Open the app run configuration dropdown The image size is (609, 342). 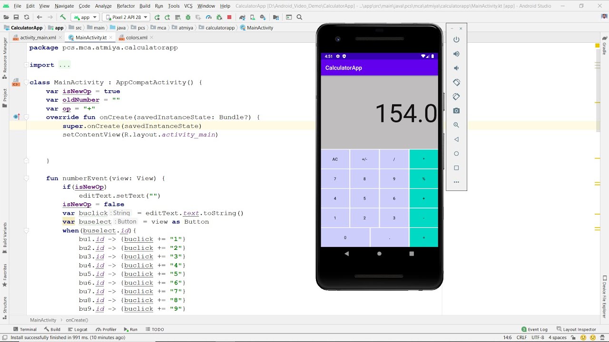[85, 17]
